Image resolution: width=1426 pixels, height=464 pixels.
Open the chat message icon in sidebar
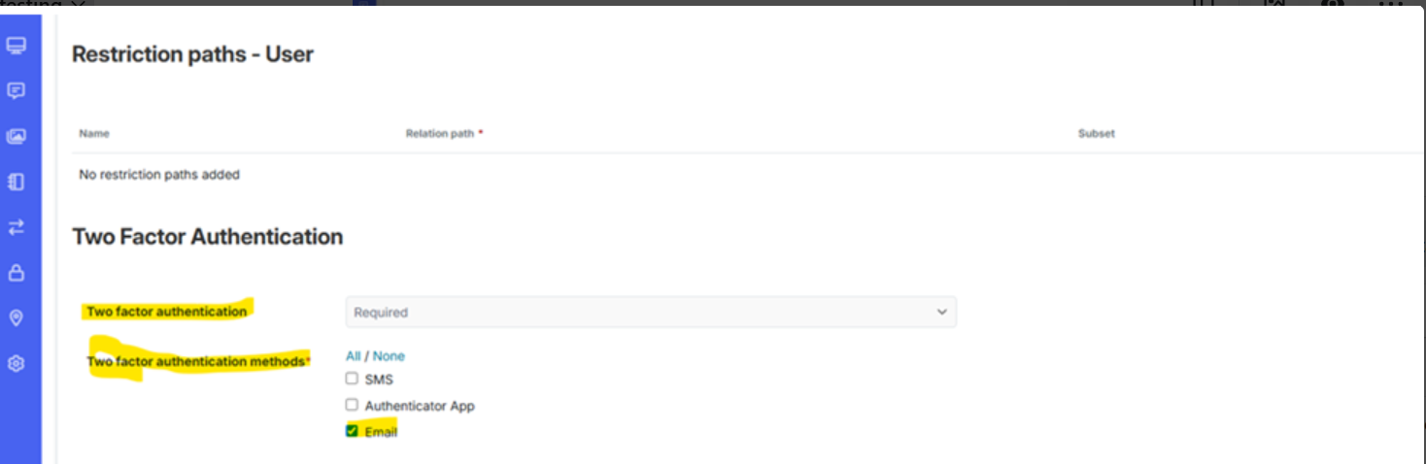click(x=17, y=91)
